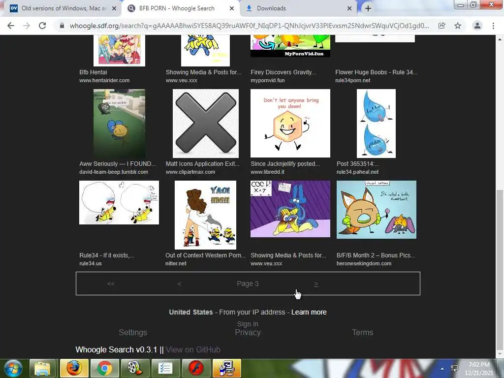504x378 pixels.
Task: Close the Downloads tab
Action: [349, 8]
